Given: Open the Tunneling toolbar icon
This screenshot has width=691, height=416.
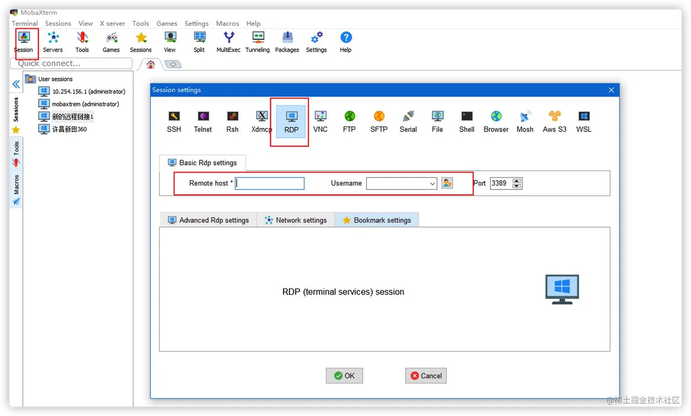Looking at the screenshot, I should pos(258,42).
